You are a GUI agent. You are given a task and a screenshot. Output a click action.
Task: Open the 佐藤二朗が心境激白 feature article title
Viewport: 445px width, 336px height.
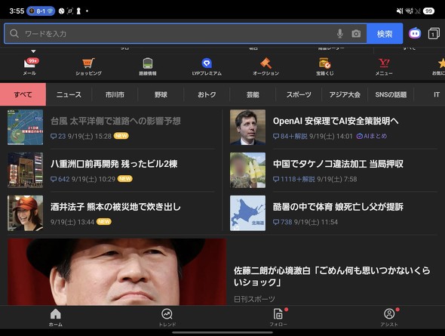point(332,276)
